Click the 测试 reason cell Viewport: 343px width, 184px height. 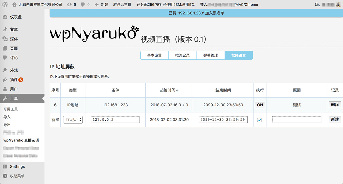point(297,105)
